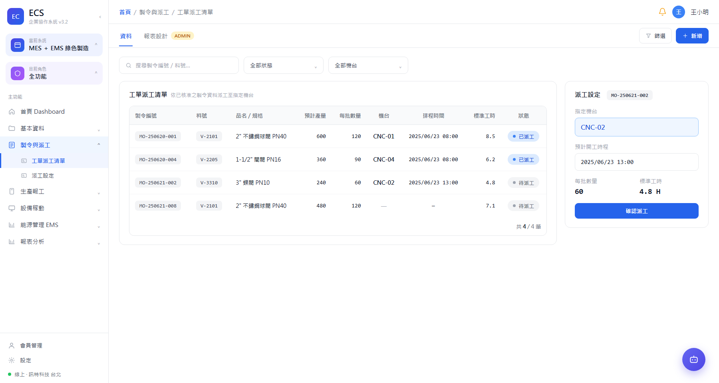Screen dimensions: 719x383
Task: Open the 全部機台 machine dropdown
Action: pos(368,65)
